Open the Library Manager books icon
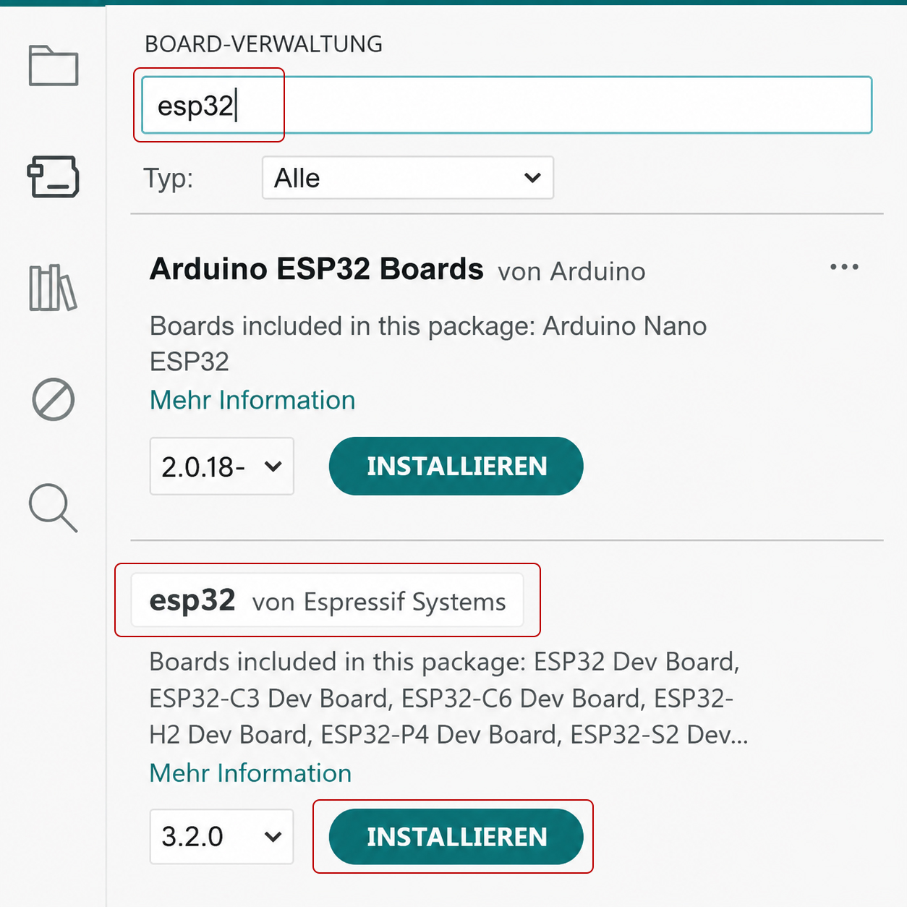907x907 pixels. click(x=54, y=288)
